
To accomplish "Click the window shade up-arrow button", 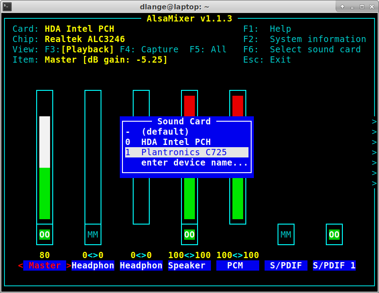I will point(342,7).
